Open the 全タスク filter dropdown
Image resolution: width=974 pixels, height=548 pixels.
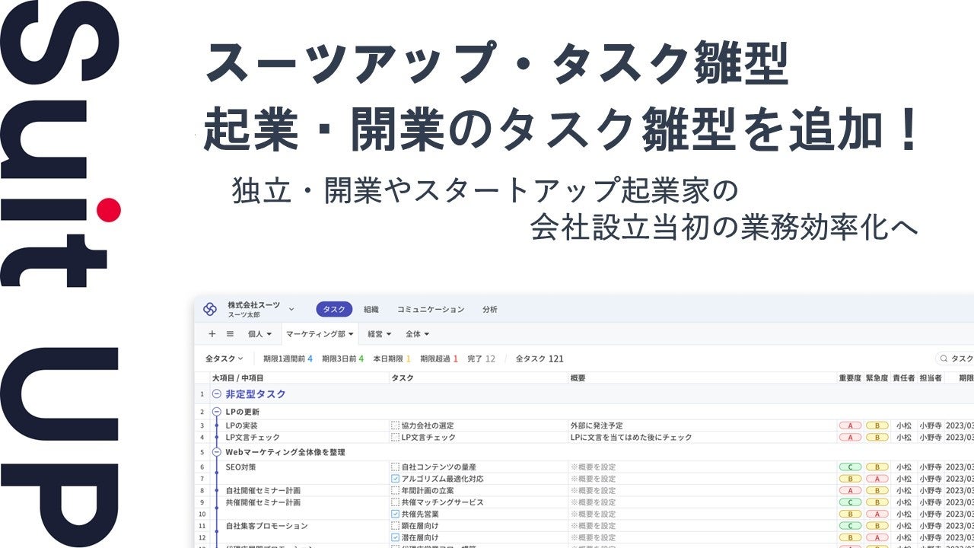pyautogui.click(x=224, y=358)
